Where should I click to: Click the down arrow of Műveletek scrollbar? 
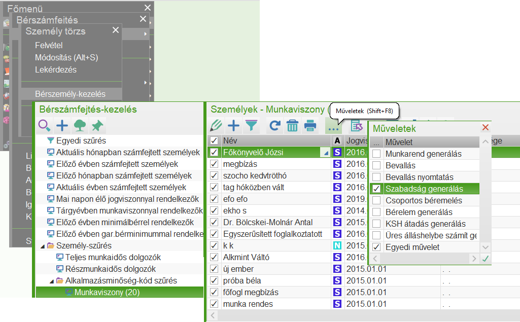[x=485, y=247]
